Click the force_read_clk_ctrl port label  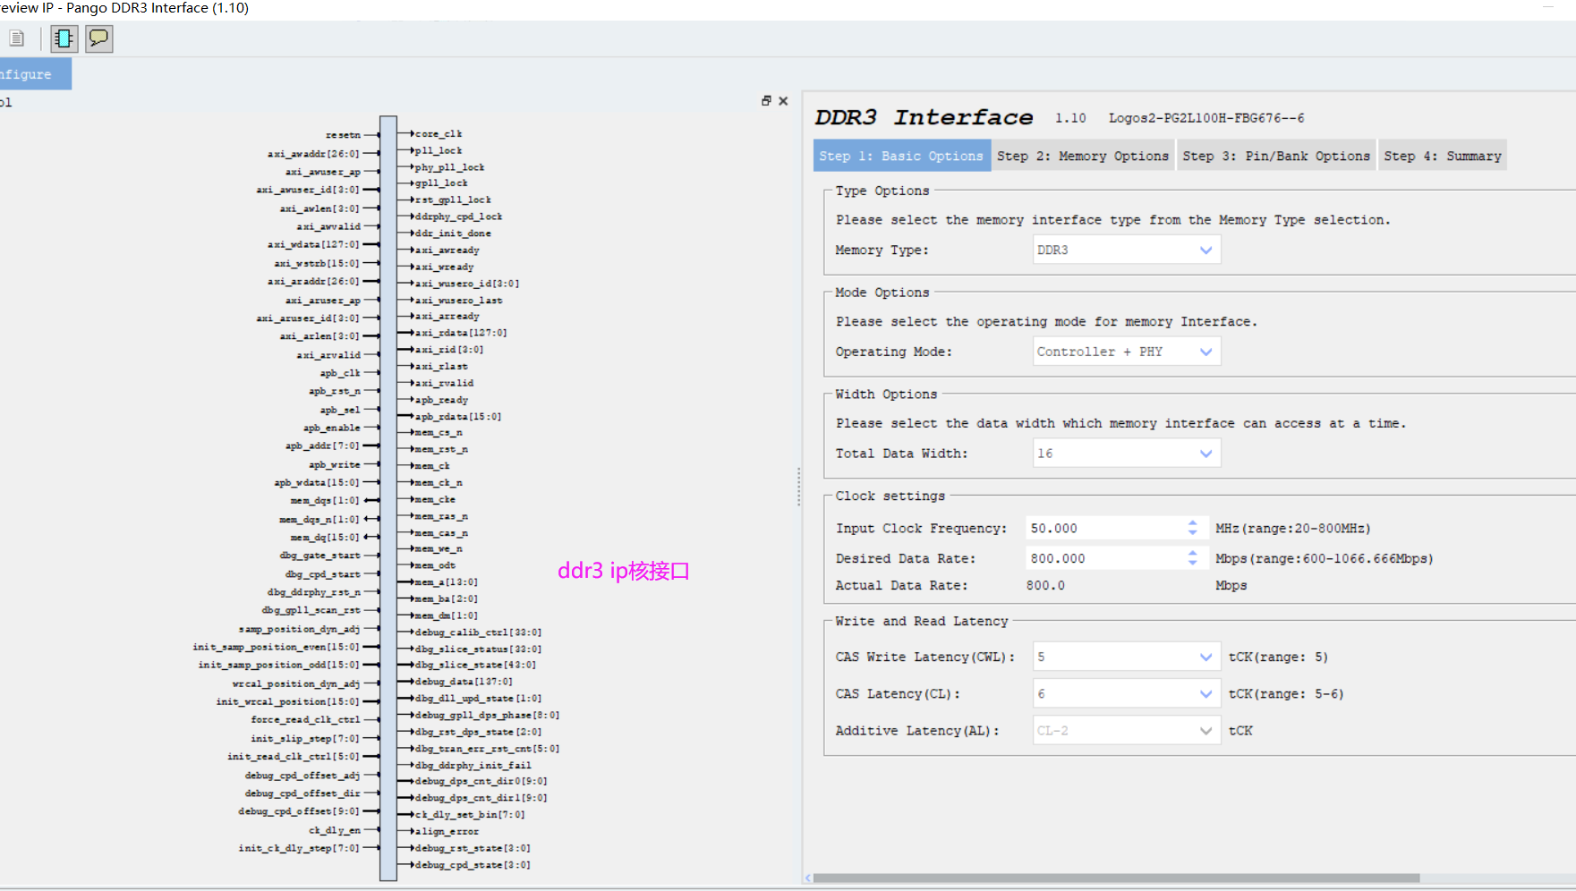[305, 719]
